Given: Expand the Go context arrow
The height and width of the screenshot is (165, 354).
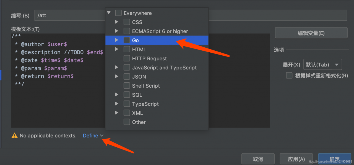Looking at the screenshot, I should (x=117, y=40).
